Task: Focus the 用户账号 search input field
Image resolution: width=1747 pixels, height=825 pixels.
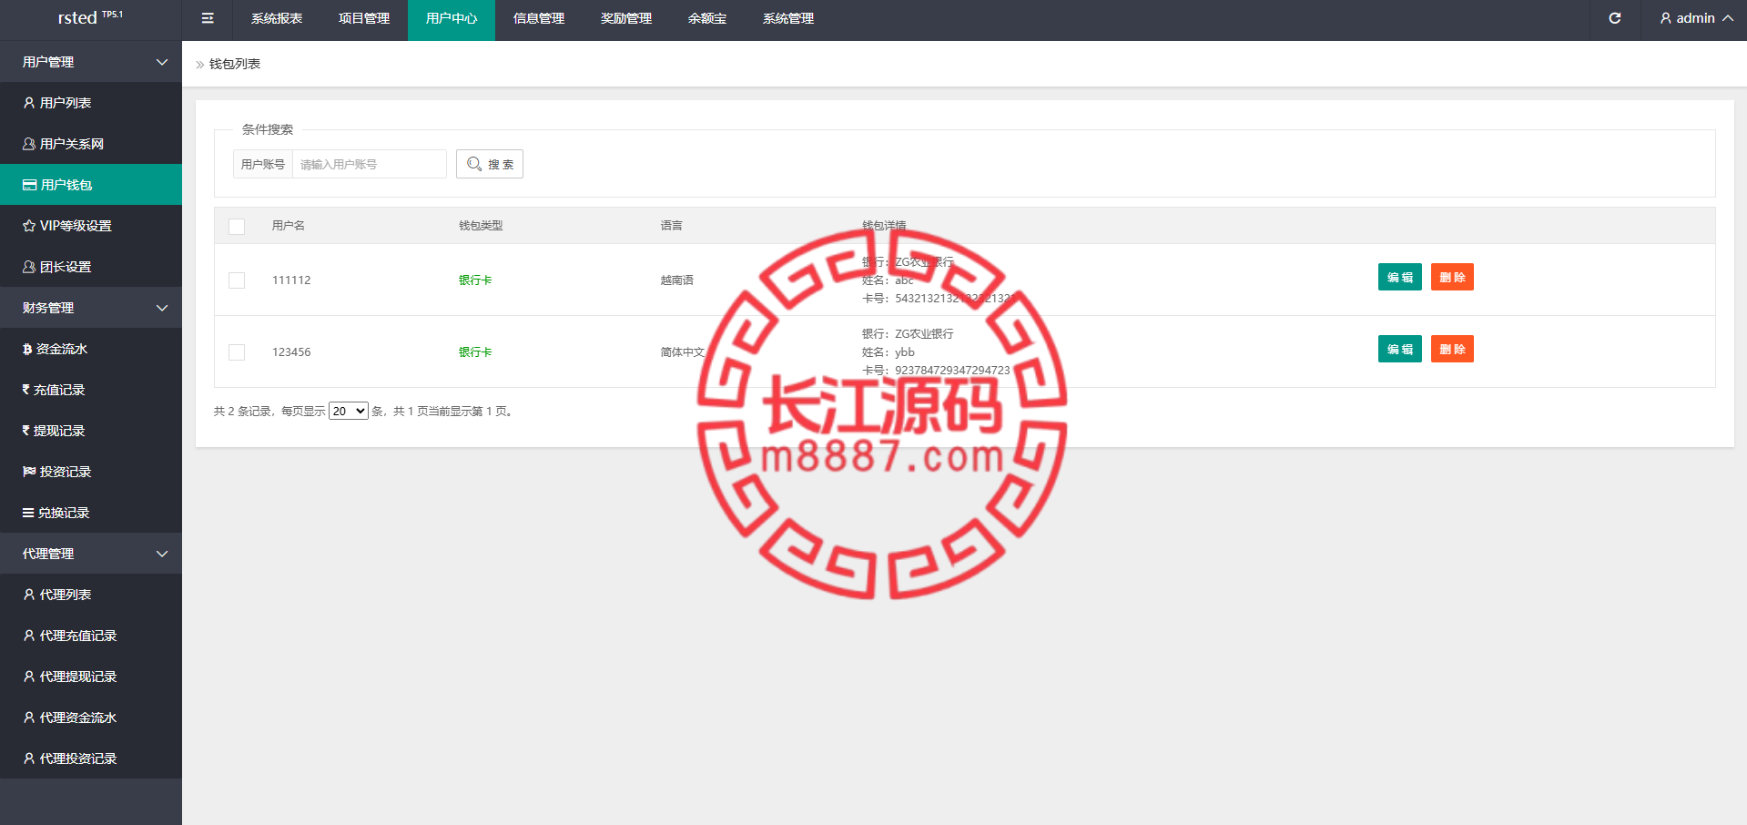Action: [x=369, y=164]
